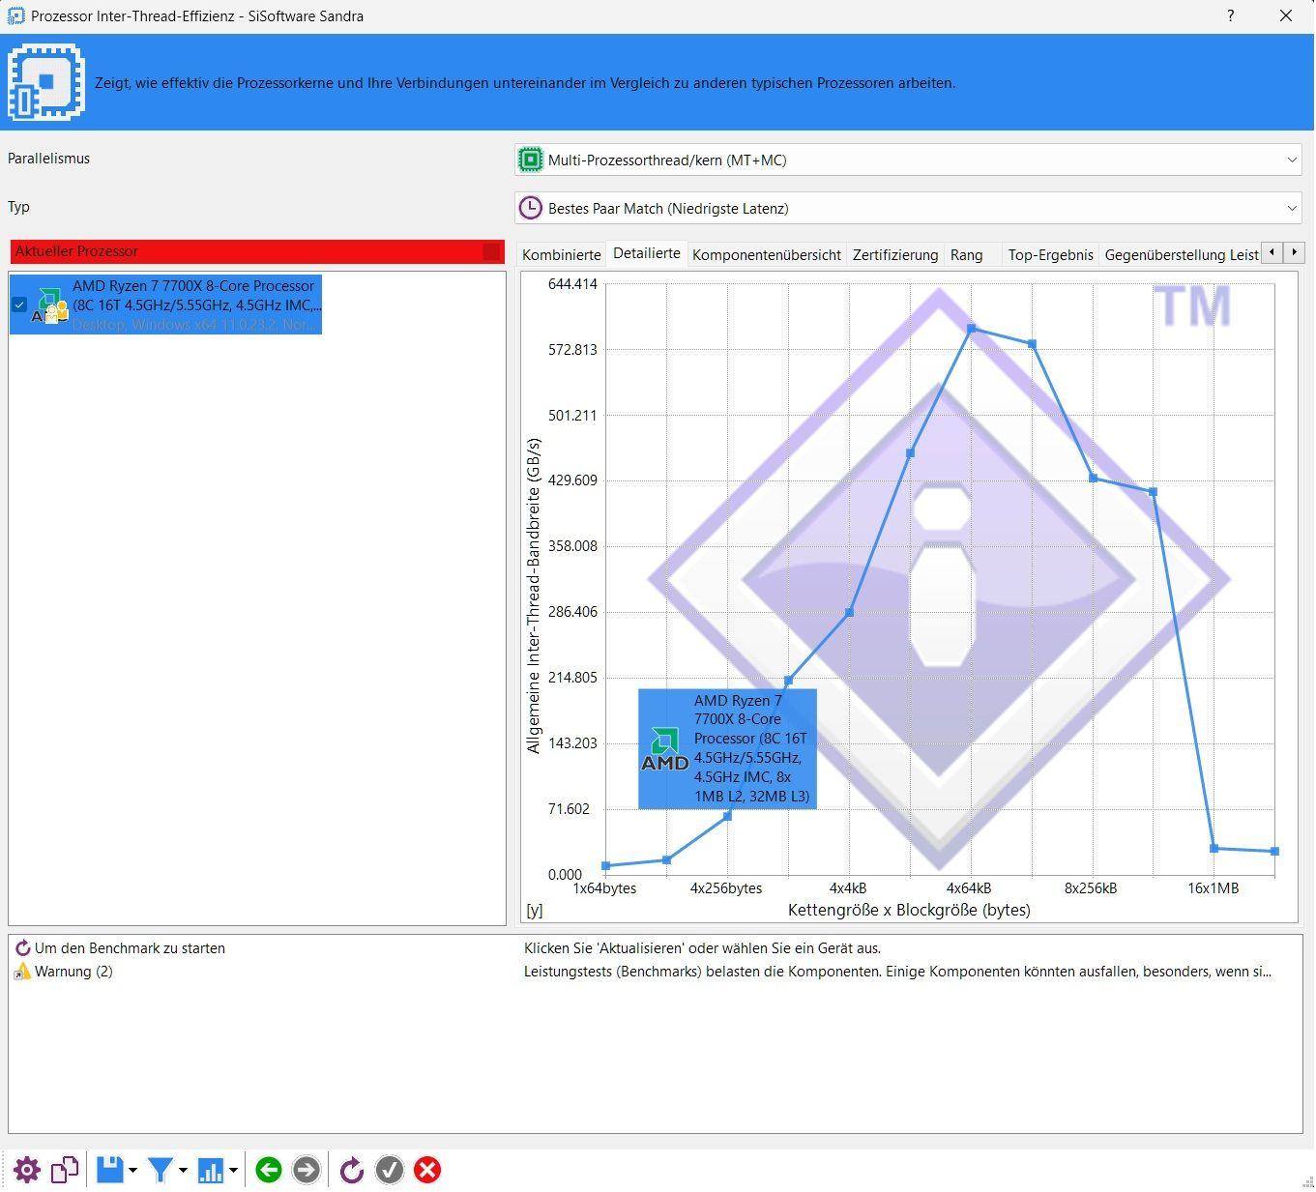The image size is (1316, 1192).
Task: Click the copy documents icon
Action: coord(65,1171)
